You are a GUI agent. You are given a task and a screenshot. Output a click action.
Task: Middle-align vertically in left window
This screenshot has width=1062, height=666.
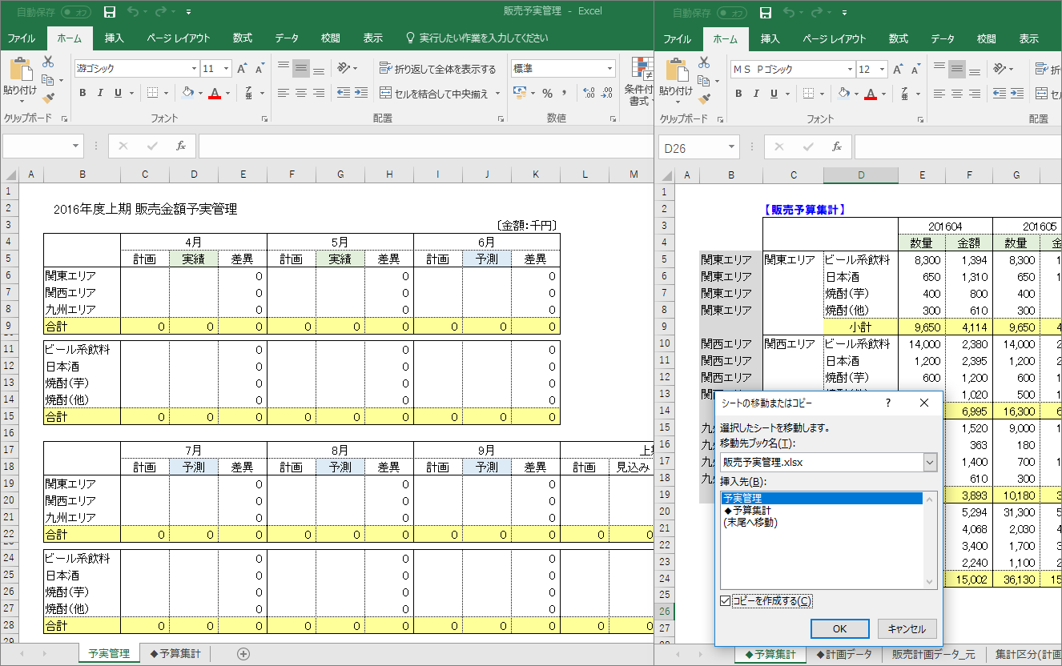[301, 69]
